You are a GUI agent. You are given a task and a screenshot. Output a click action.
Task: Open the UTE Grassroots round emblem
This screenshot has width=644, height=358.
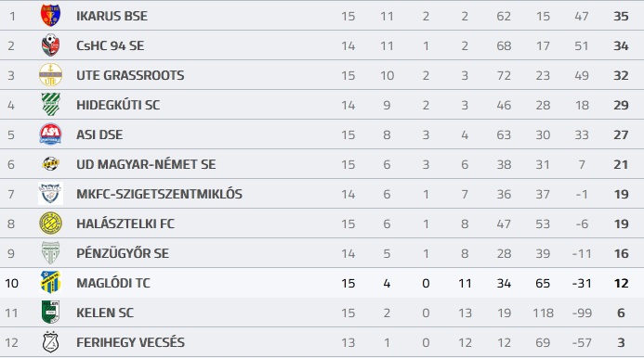tap(50, 75)
